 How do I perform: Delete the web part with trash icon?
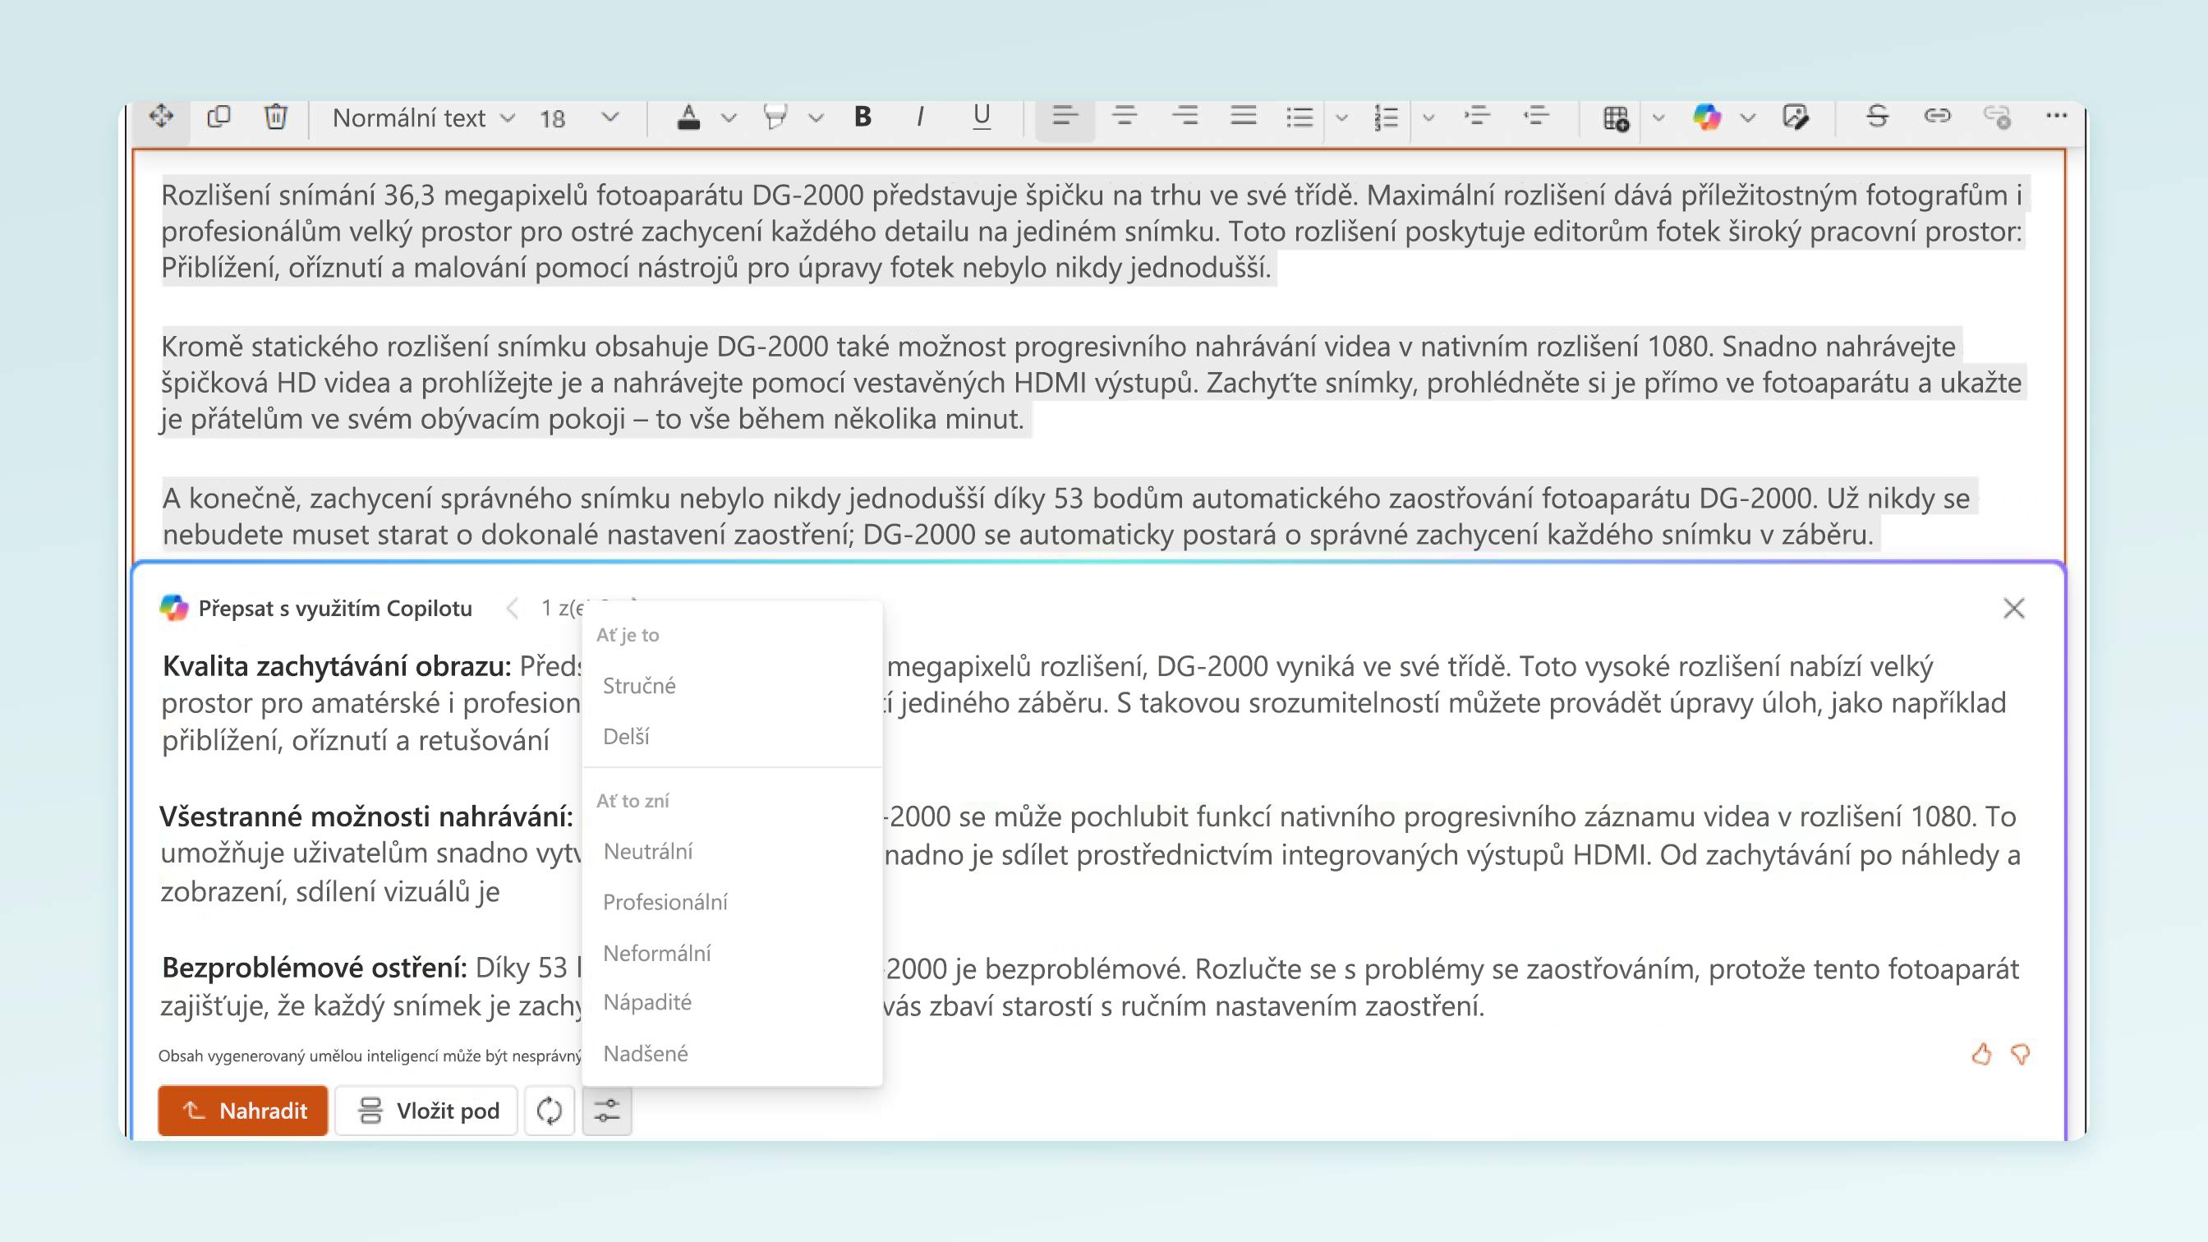pyautogui.click(x=275, y=116)
